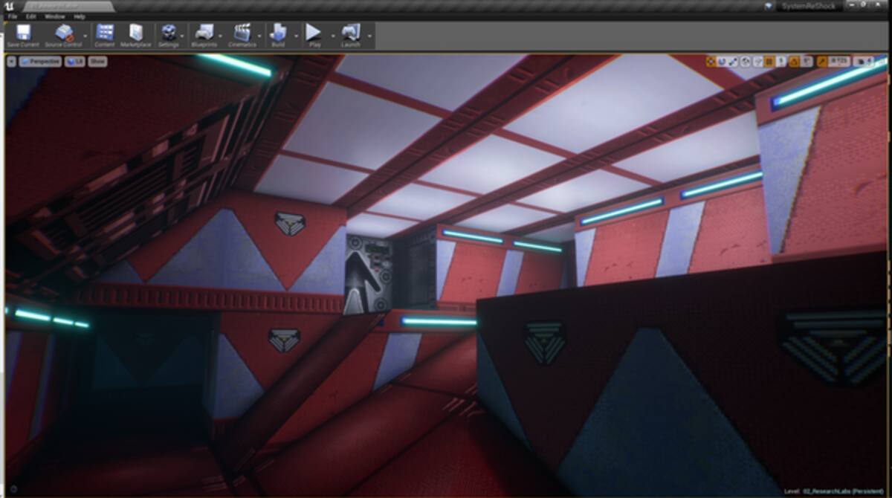This screenshot has height=498, width=892.
Task: Expand the Cinematics dropdown arrow
Action: point(260,35)
